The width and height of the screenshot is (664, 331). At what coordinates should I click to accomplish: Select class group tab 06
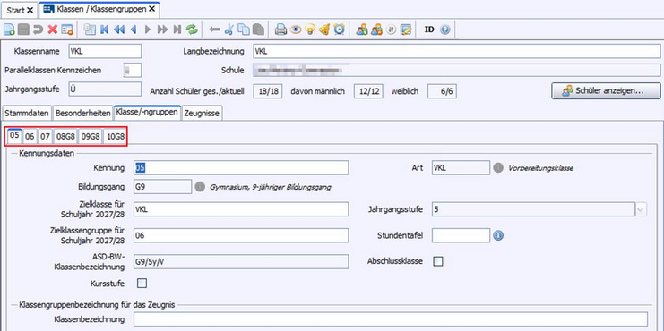click(x=30, y=137)
